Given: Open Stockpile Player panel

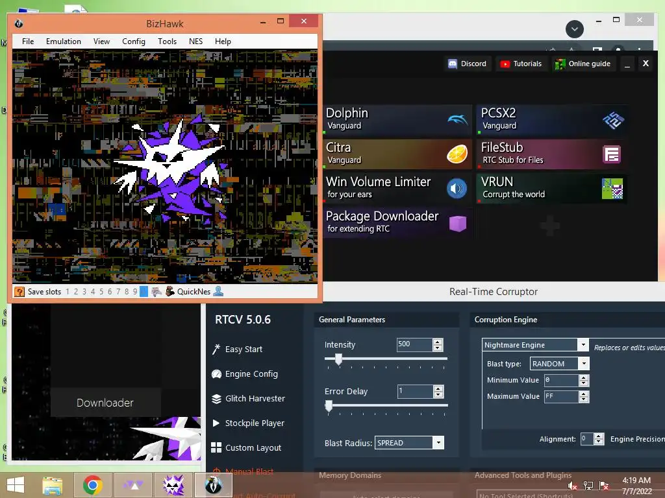Looking at the screenshot, I should point(248,423).
